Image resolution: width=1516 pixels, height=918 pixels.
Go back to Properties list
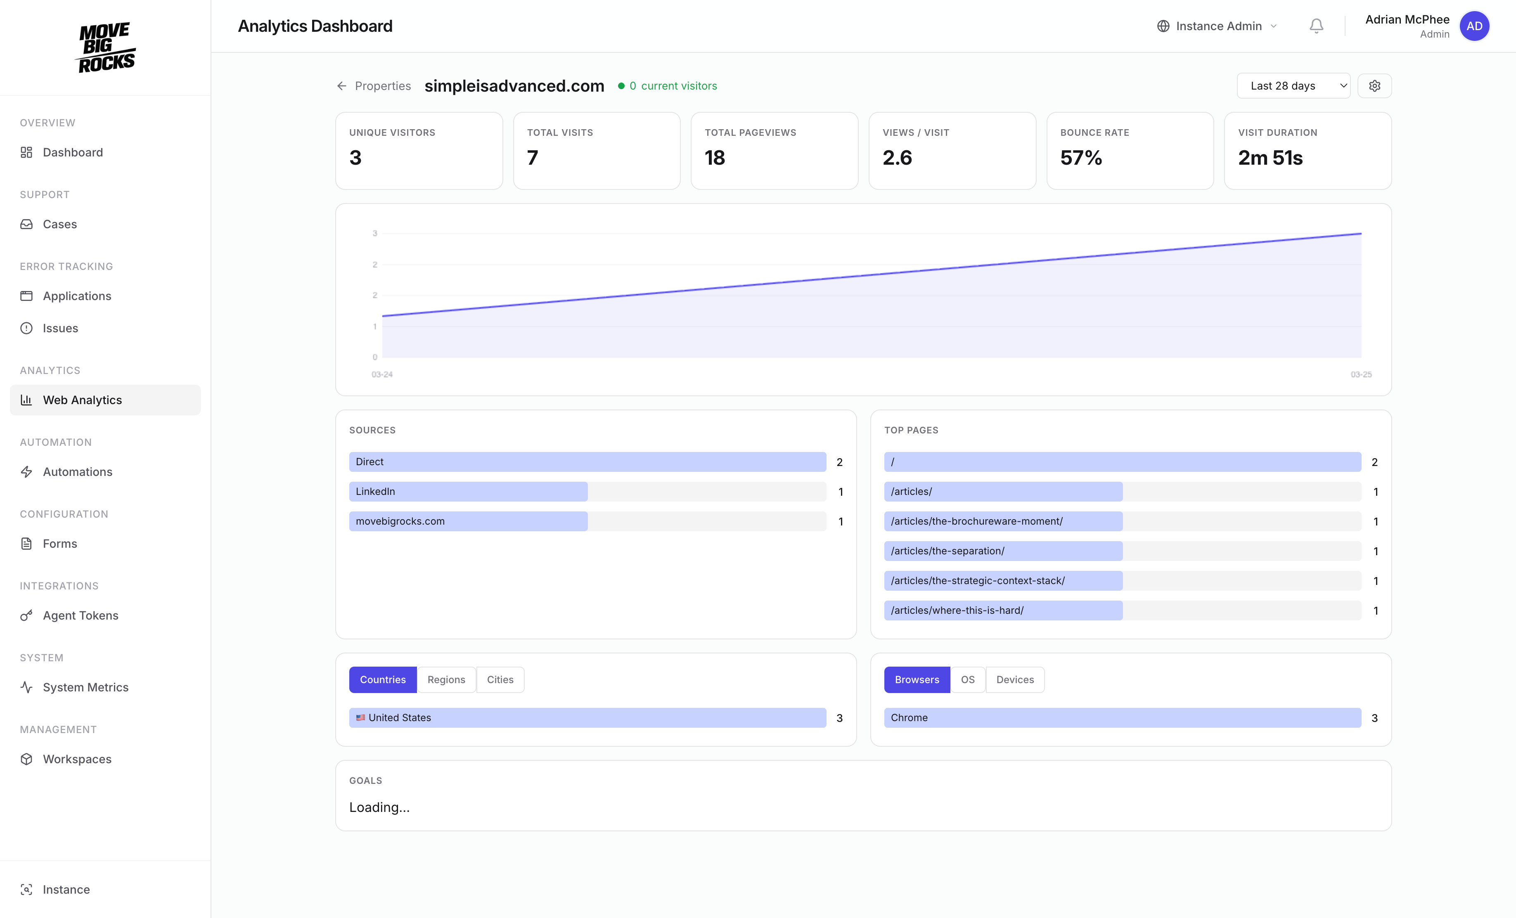click(374, 86)
